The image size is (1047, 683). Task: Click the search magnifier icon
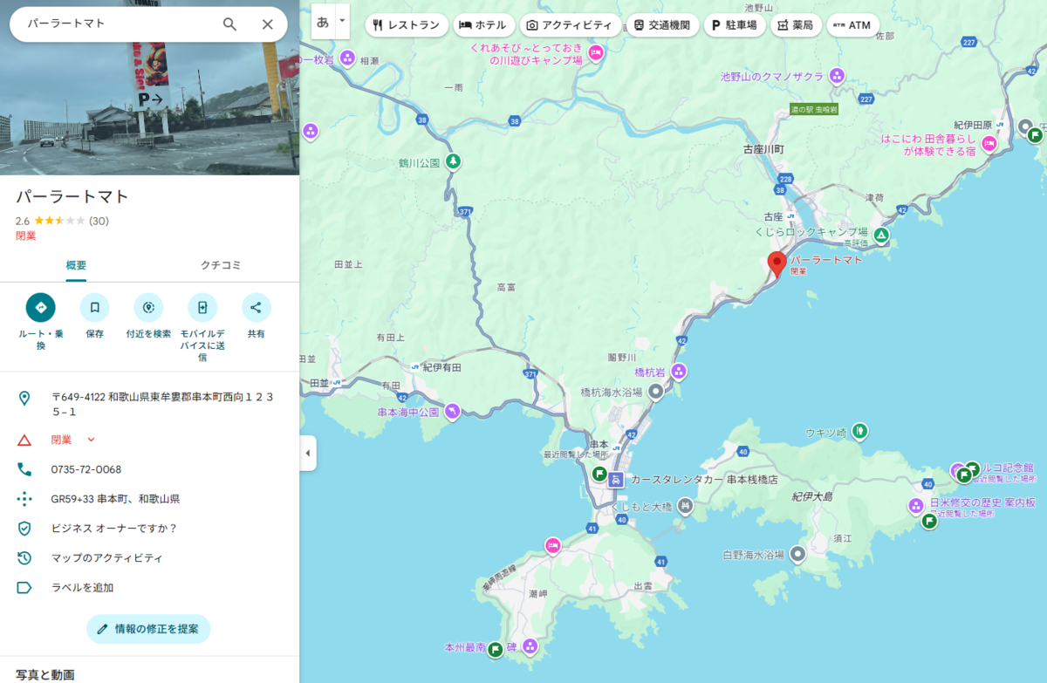coord(229,24)
